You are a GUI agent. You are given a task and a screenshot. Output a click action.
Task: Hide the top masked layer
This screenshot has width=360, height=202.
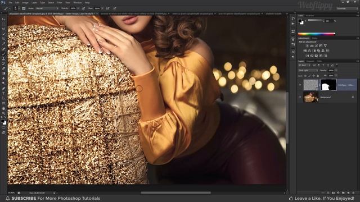pos(300,85)
